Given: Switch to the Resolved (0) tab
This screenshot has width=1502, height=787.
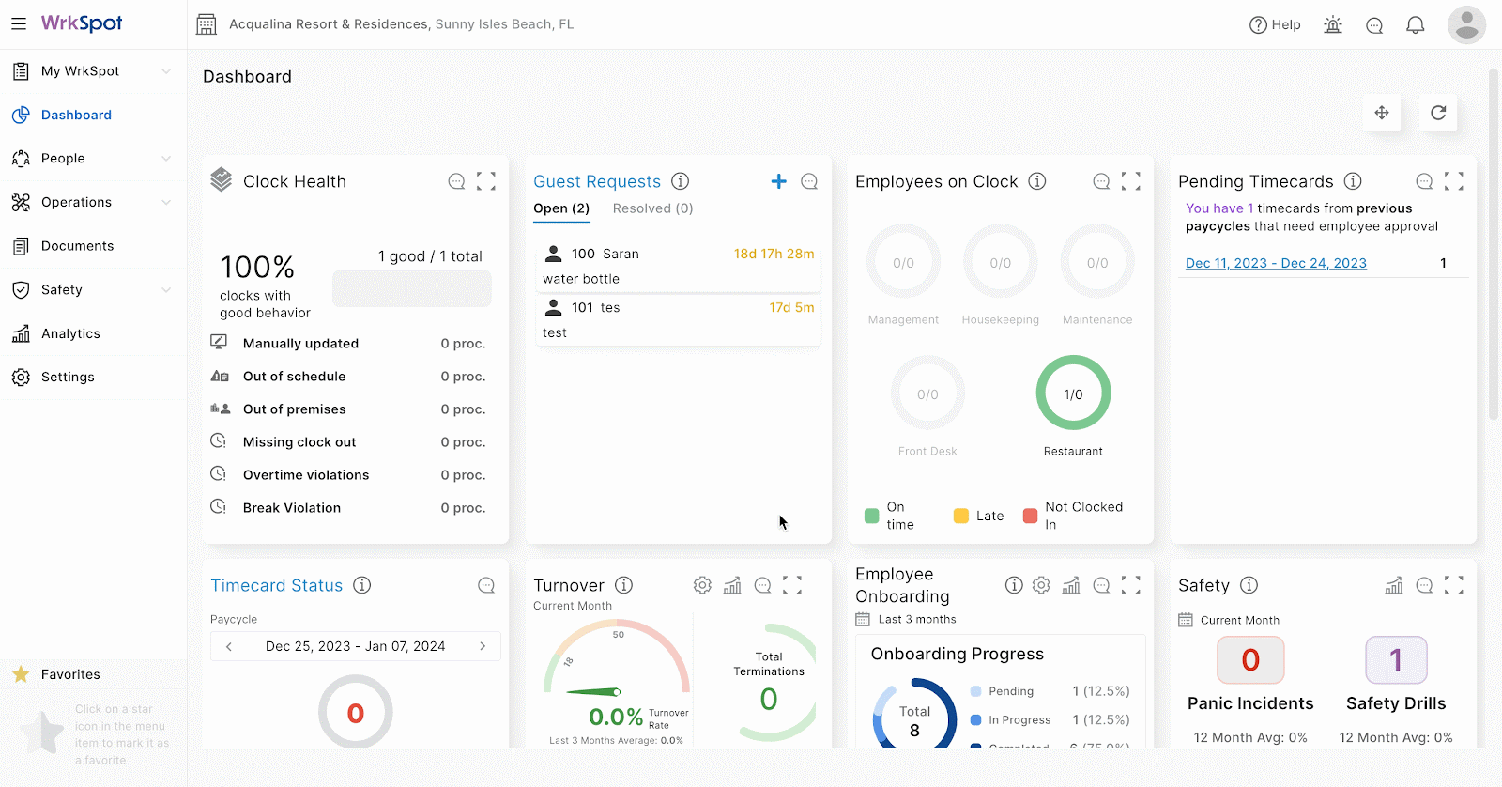Looking at the screenshot, I should coord(652,208).
